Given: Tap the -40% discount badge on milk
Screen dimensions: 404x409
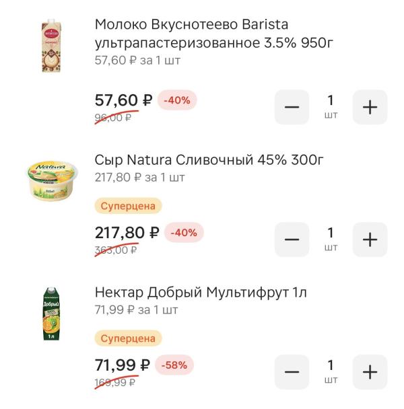Looking at the screenshot, I should (x=177, y=100).
